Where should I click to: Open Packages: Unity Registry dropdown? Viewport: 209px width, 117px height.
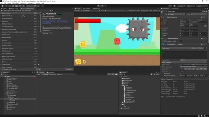12,11
